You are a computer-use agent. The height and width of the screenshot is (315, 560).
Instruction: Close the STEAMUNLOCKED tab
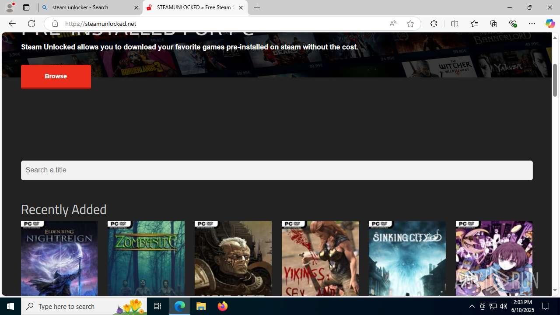point(241,7)
